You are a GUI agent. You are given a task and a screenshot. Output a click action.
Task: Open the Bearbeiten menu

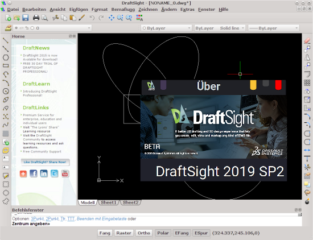34,9
